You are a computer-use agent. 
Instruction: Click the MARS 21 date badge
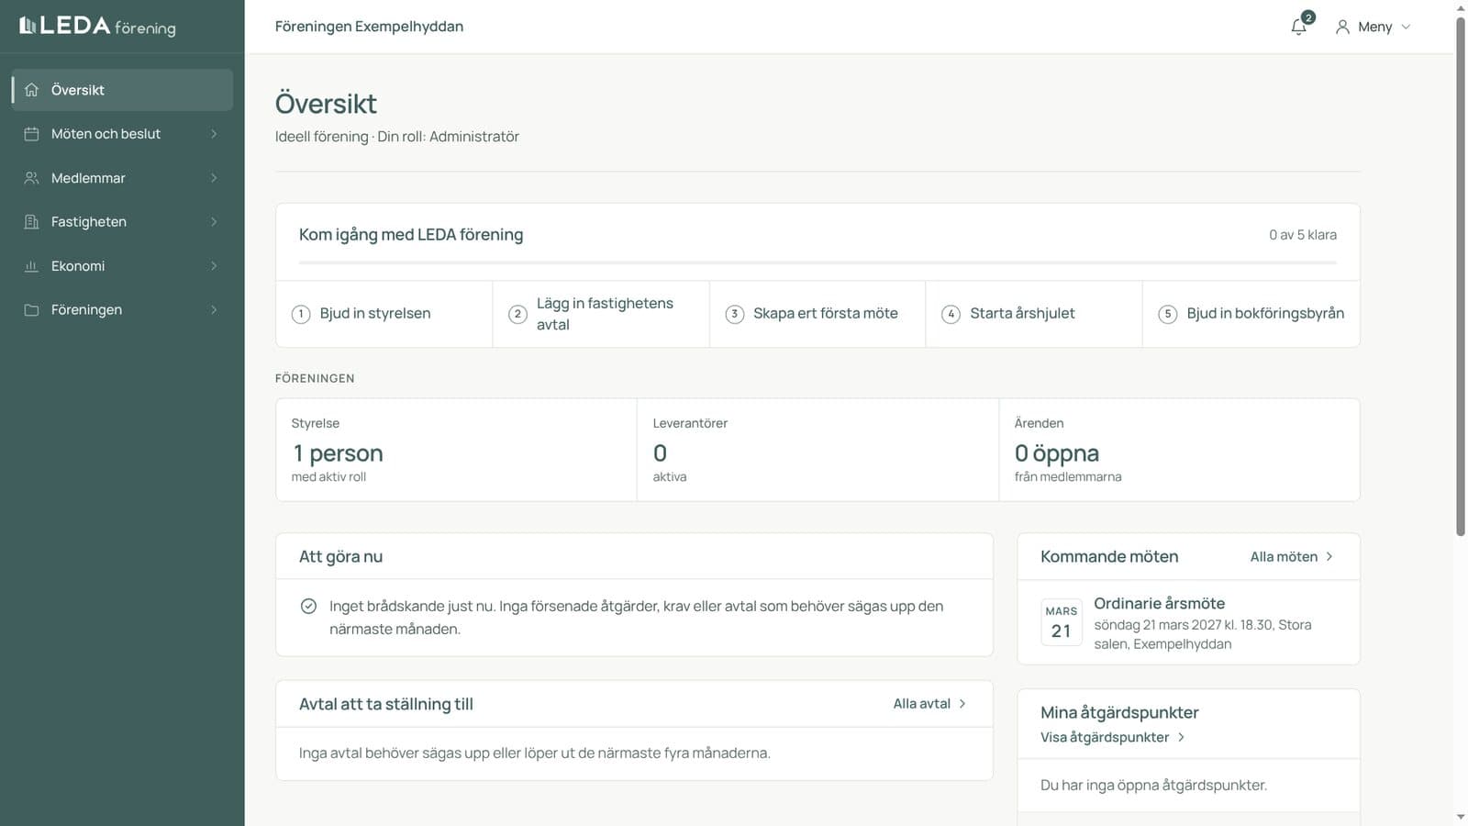pyautogui.click(x=1062, y=622)
